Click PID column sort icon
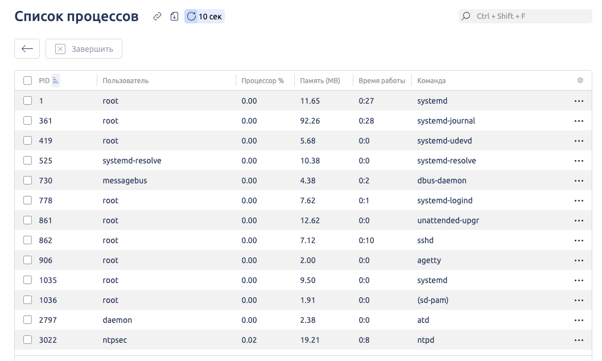This screenshot has width=602, height=361. point(55,80)
